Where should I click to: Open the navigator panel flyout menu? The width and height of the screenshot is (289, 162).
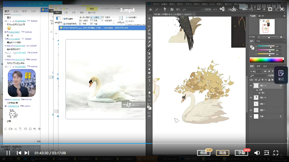(x=284, y=16)
